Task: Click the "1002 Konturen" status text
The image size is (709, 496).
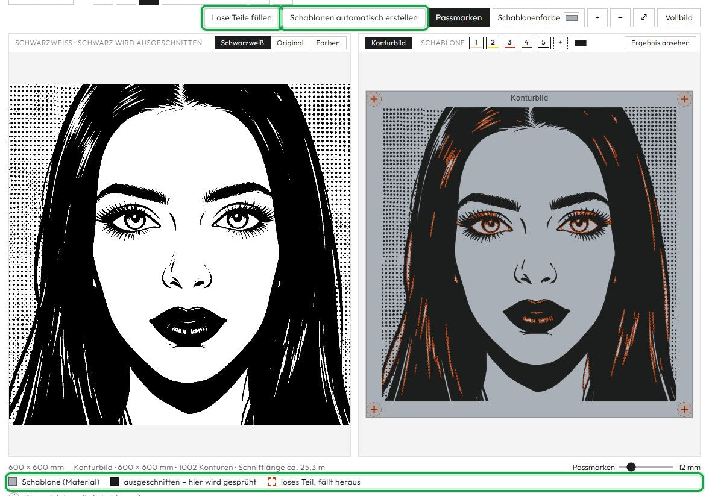Action: pos(206,468)
